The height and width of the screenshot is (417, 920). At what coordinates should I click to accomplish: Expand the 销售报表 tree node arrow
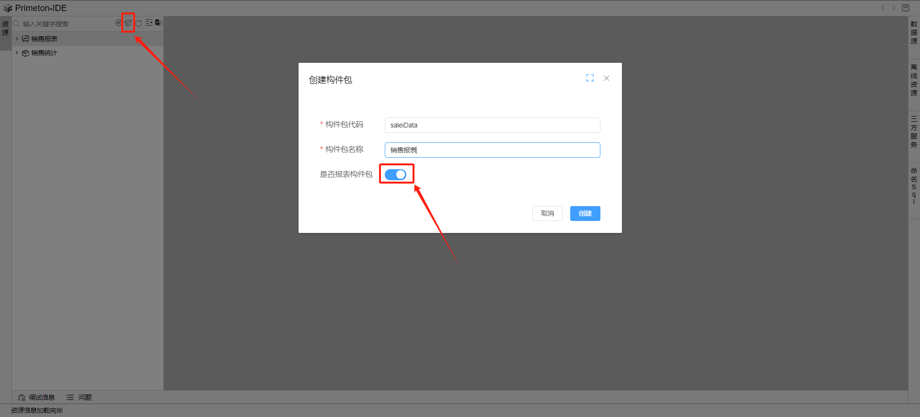point(17,39)
